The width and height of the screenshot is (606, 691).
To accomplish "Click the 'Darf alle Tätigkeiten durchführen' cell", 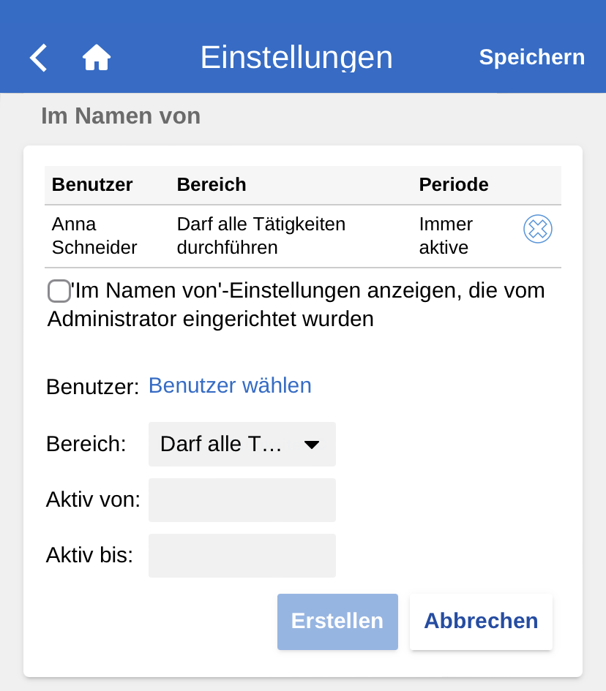I will pos(261,235).
